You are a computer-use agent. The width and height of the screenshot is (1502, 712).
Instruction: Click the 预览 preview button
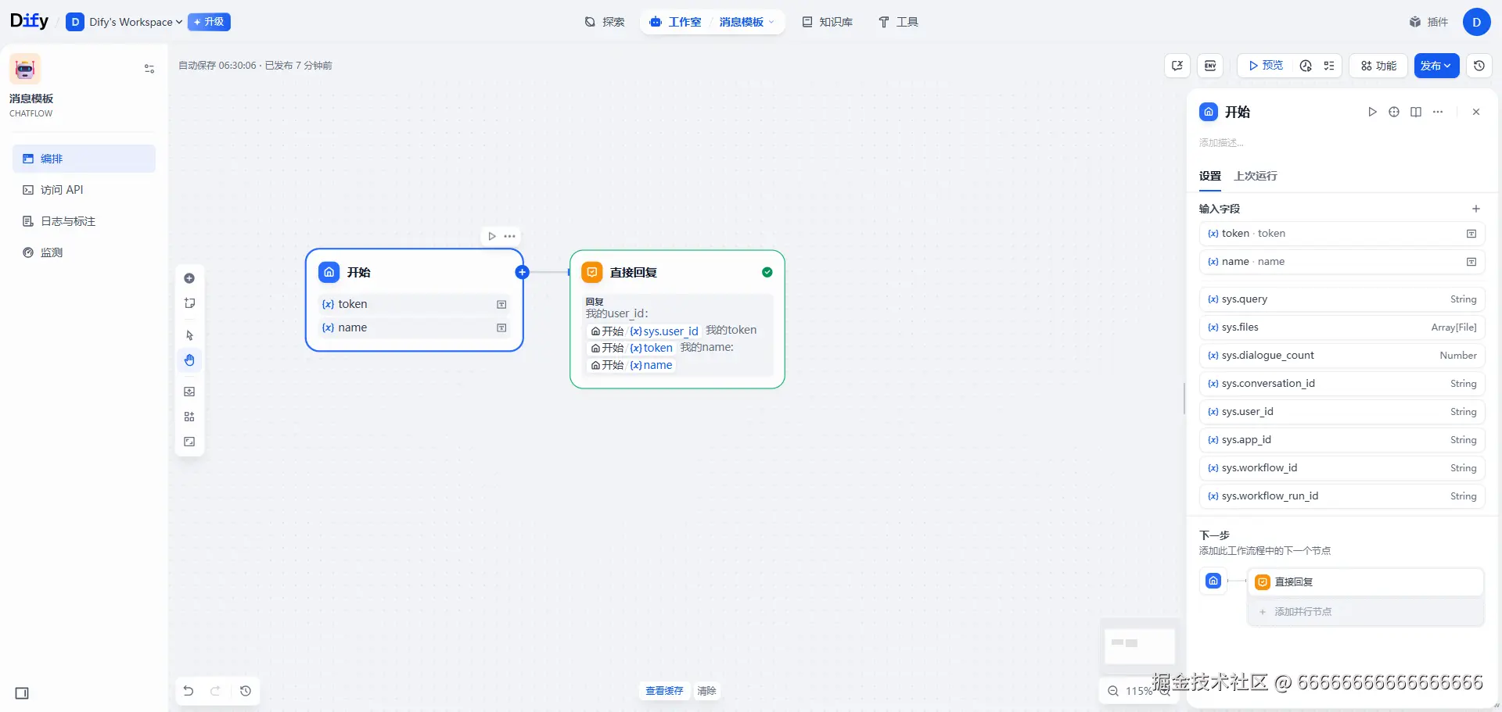[1266, 66]
